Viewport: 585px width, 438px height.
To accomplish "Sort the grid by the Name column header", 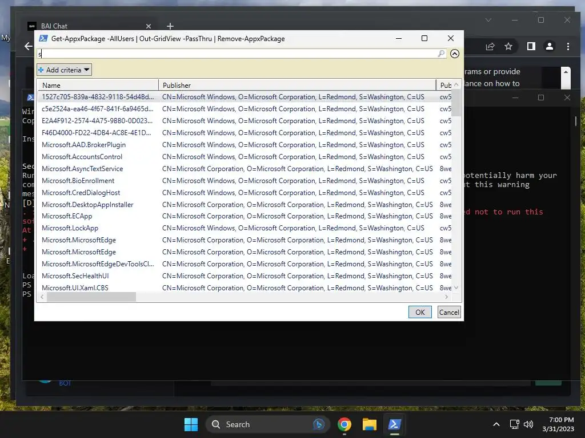I will click(x=98, y=86).
